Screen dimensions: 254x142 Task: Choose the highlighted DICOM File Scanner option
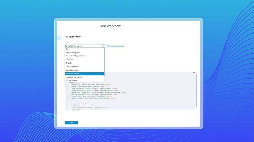point(72,74)
